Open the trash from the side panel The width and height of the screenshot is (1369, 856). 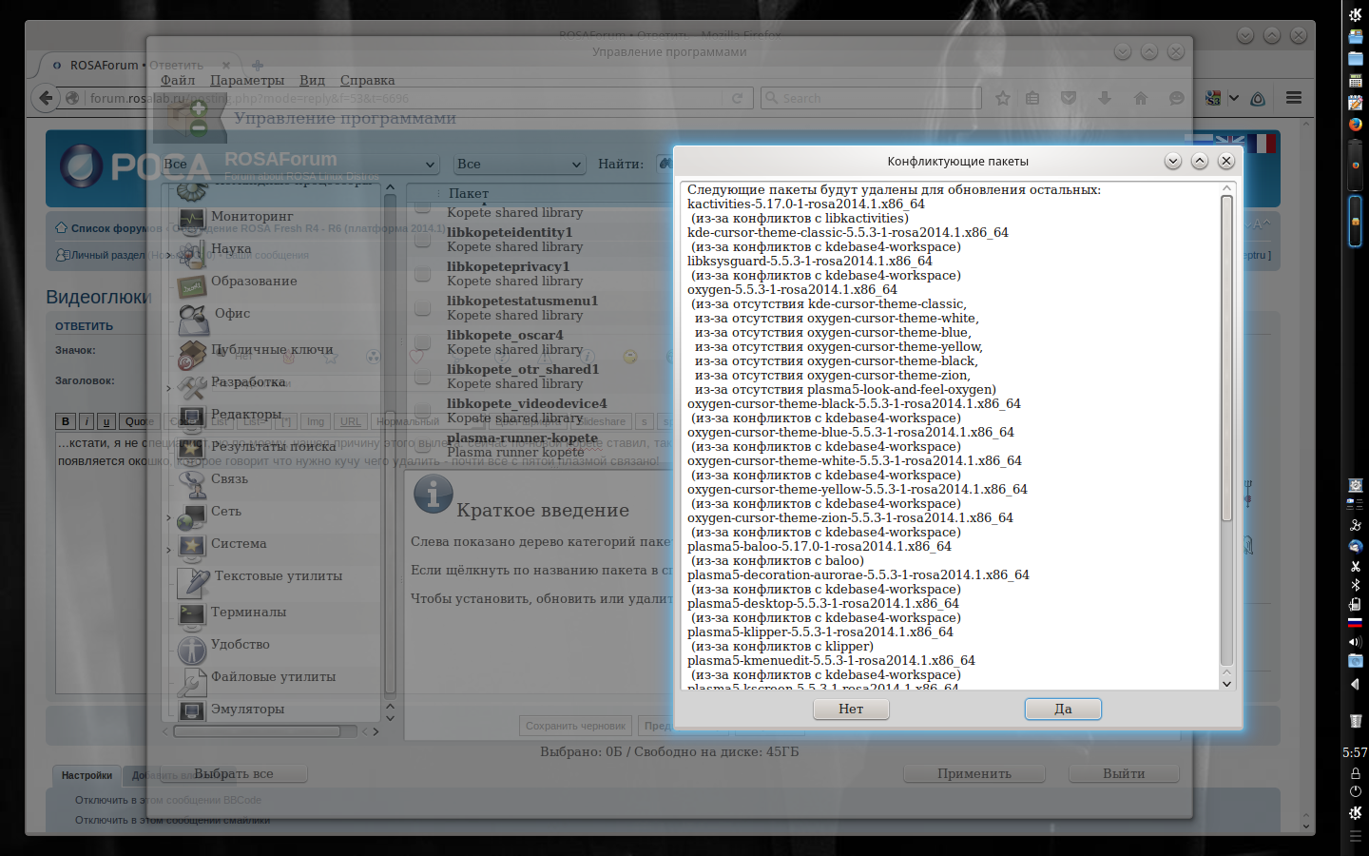(x=1356, y=722)
